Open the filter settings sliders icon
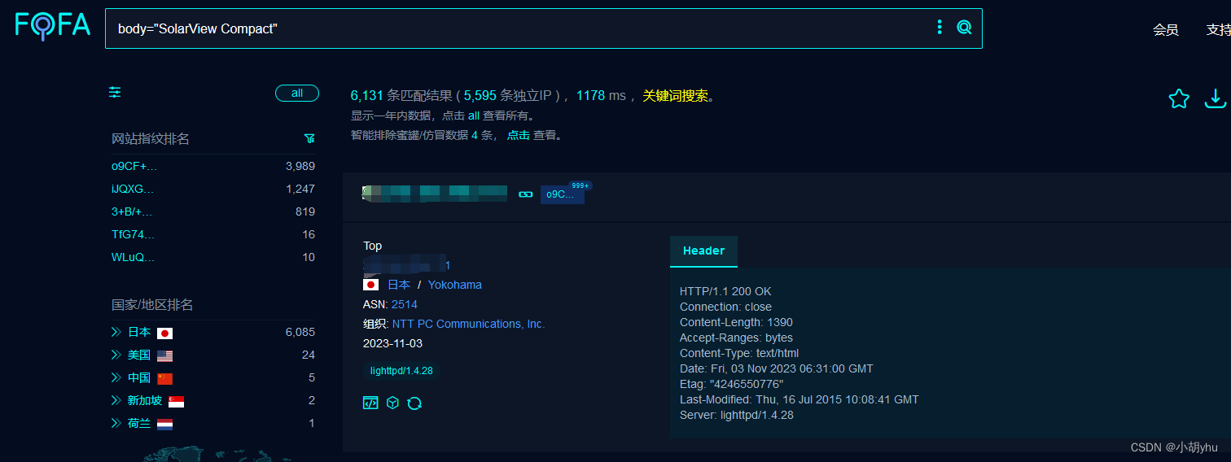The height and width of the screenshot is (462, 1231). click(x=115, y=93)
